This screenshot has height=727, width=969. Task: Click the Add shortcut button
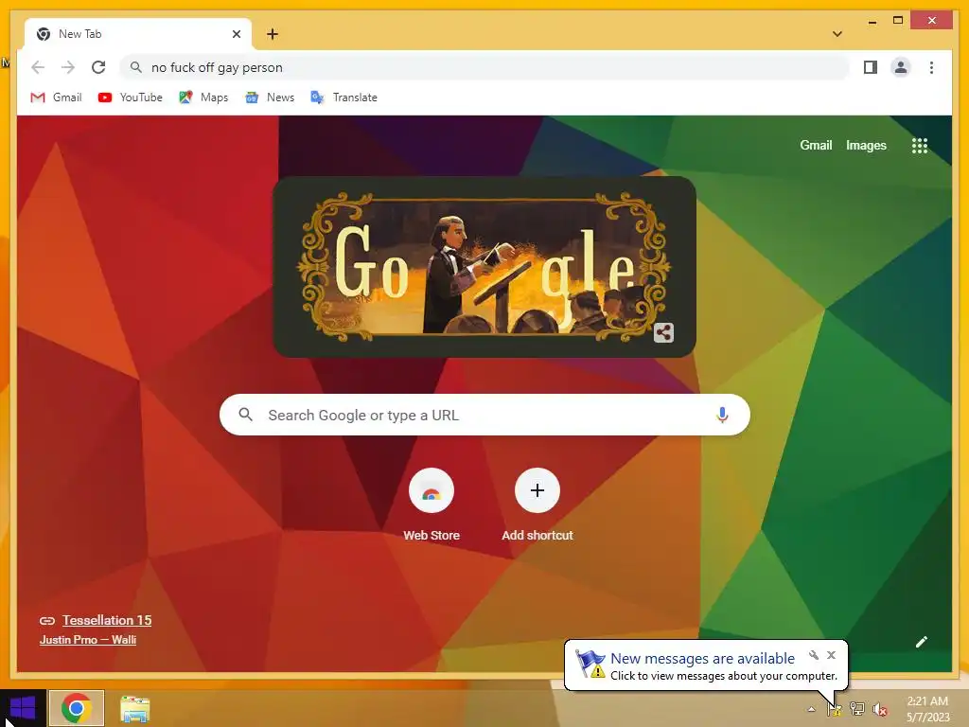click(537, 505)
